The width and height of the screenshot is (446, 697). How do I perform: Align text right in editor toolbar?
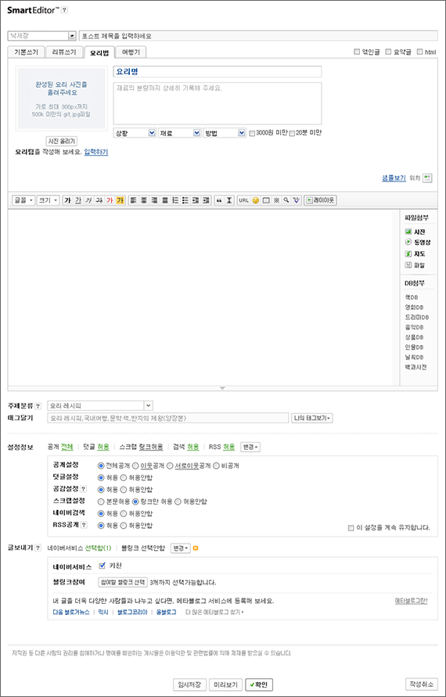pyautogui.click(x=154, y=200)
